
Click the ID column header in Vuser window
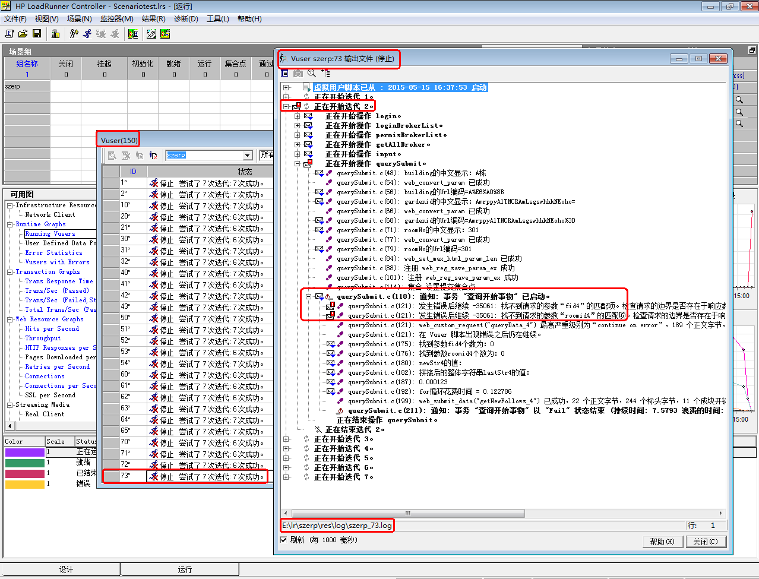tap(133, 171)
